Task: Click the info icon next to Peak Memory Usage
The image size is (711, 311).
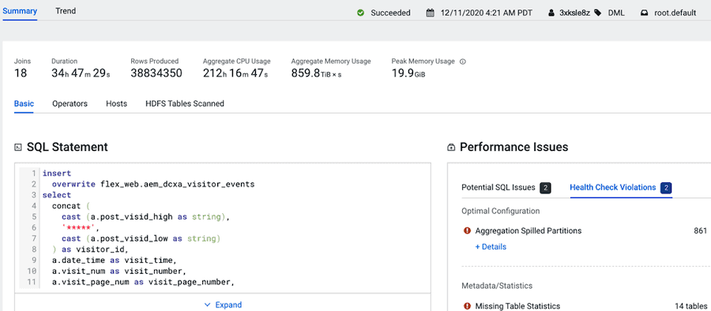Action: 462,62
